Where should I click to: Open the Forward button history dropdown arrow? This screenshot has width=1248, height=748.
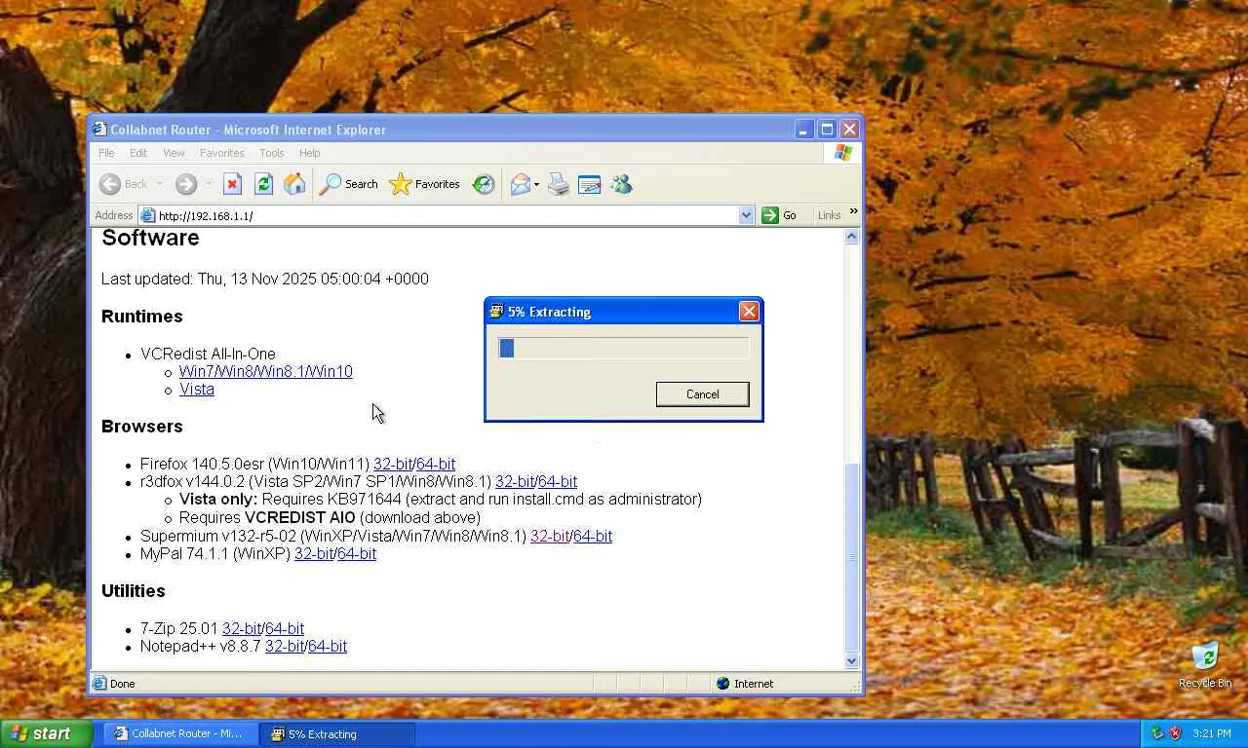pos(207,184)
